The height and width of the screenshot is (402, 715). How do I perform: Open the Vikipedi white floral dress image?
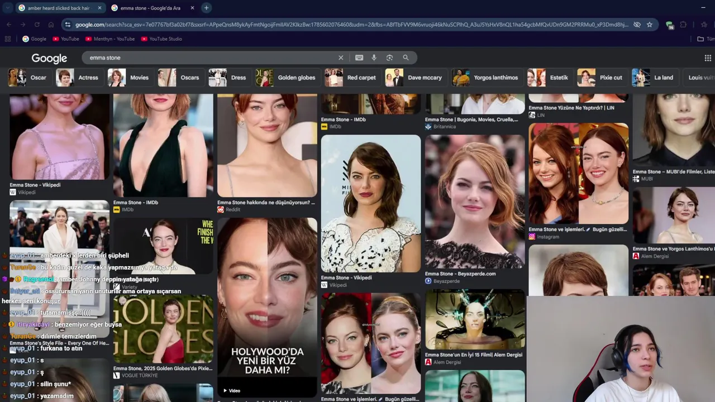tap(371, 203)
